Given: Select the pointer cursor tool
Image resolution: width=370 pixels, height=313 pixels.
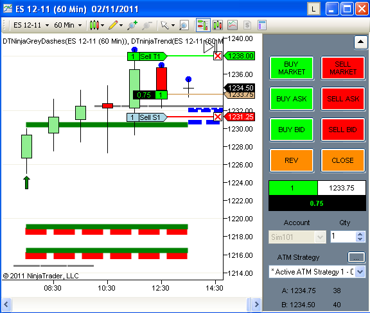Looking at the screenshot, I should coord(164,25).
